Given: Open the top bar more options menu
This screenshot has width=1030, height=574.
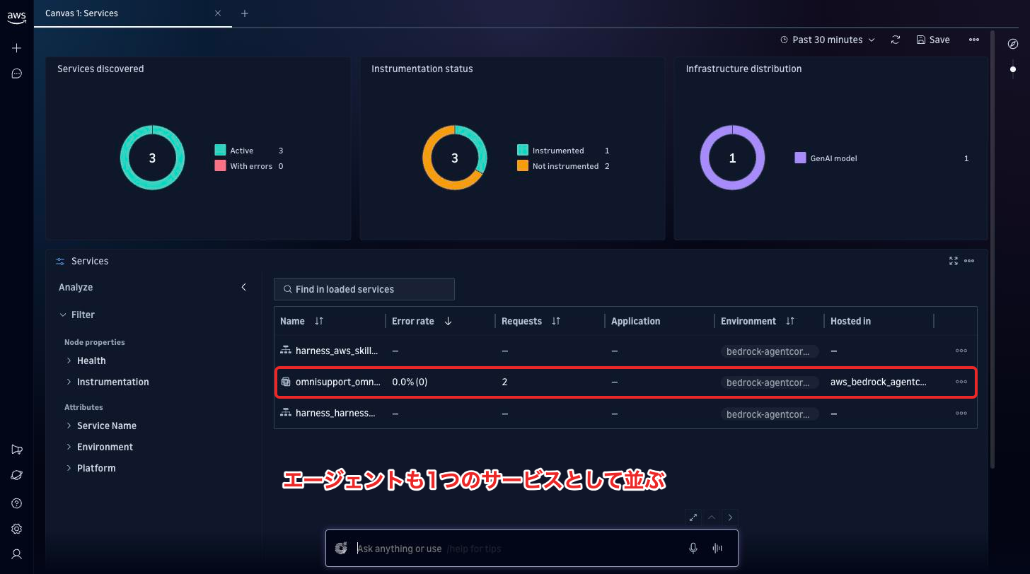Looking at the screenshot, I should 974,40.
